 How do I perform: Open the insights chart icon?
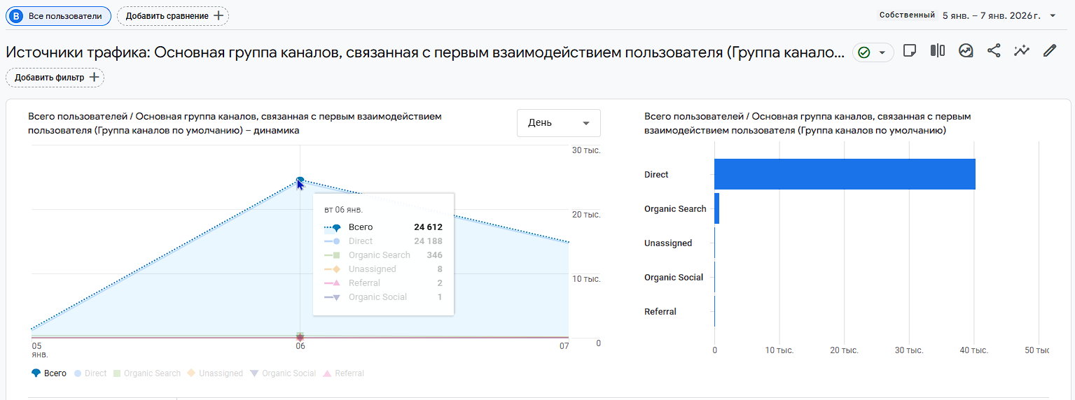(966, 51)
